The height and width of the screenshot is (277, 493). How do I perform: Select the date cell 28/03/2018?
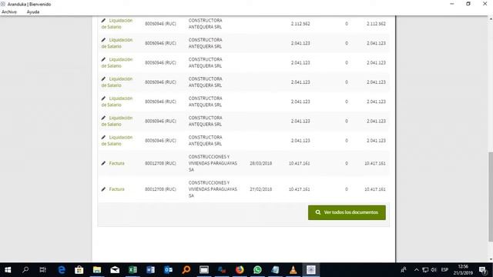coord(260,163)
